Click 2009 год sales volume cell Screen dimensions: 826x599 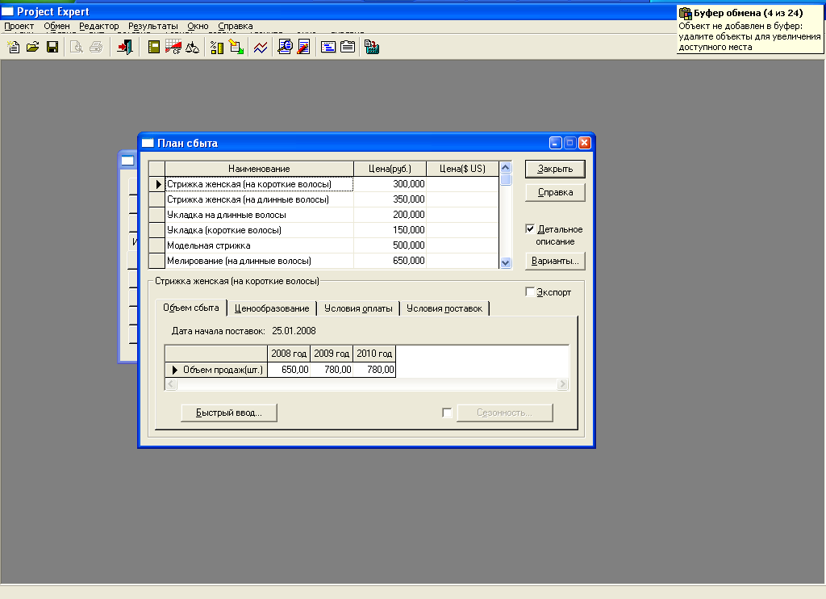[x=332, y=370]
